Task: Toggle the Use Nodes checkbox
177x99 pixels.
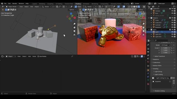Action: [38, 56]
